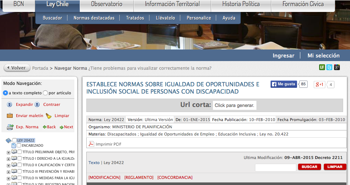Select the 'por artículo' navigation mode
The width and height of the screenshot is (350, 185).
[x=45, y=93]
